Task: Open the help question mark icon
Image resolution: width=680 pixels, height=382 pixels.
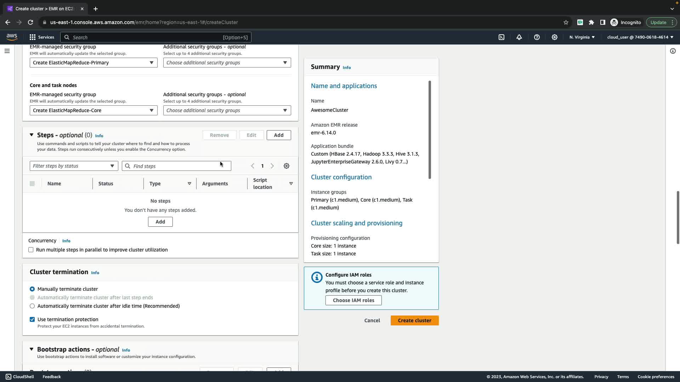Action: (537, 37)
